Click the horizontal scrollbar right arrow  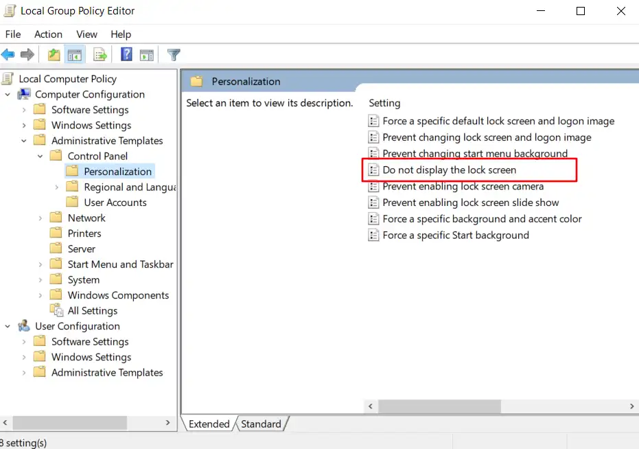(x=632, y=406)
